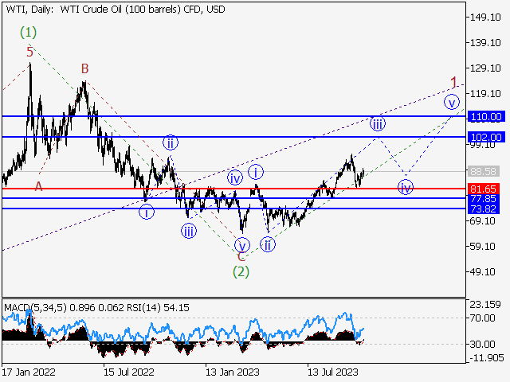Select the red 1 wave label at right
The width and height of the screenshot is (510, 382).
coord(454,82)
